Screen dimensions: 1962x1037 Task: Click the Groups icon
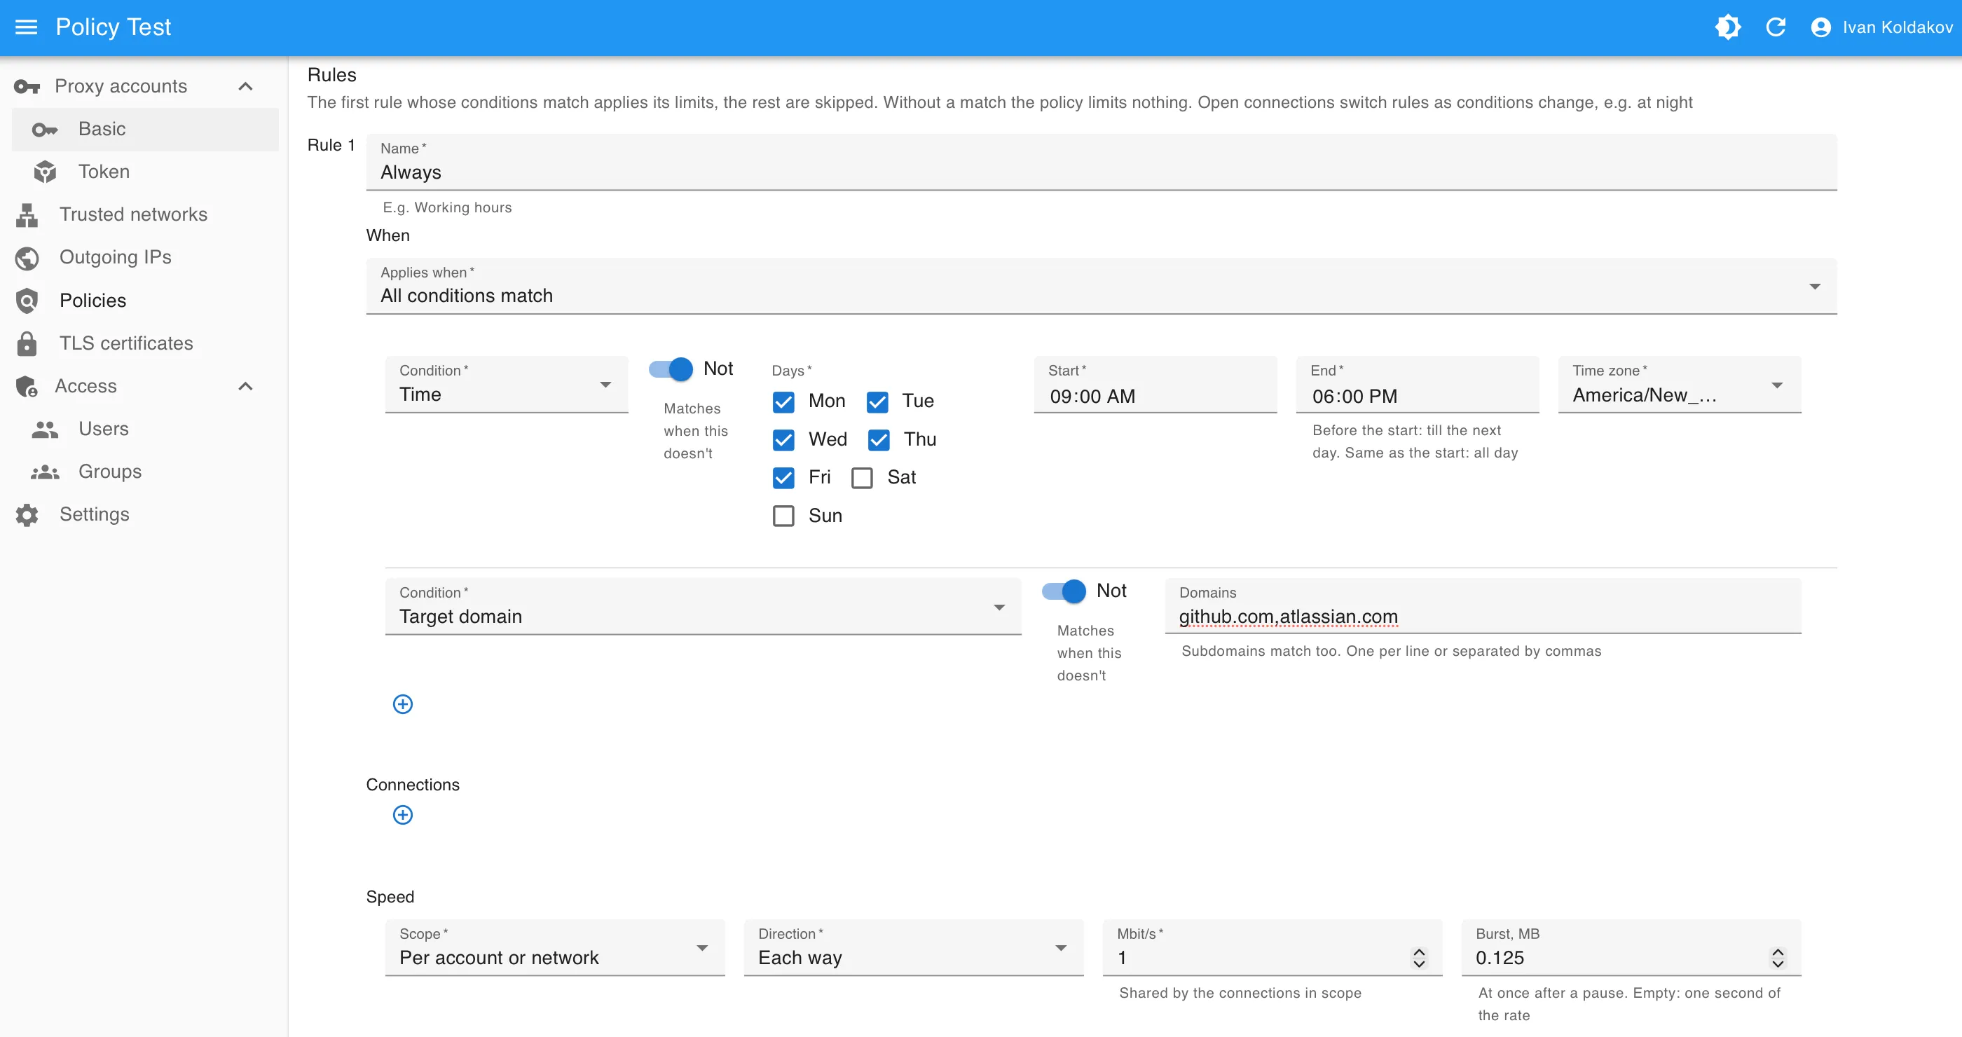point(45,472)
